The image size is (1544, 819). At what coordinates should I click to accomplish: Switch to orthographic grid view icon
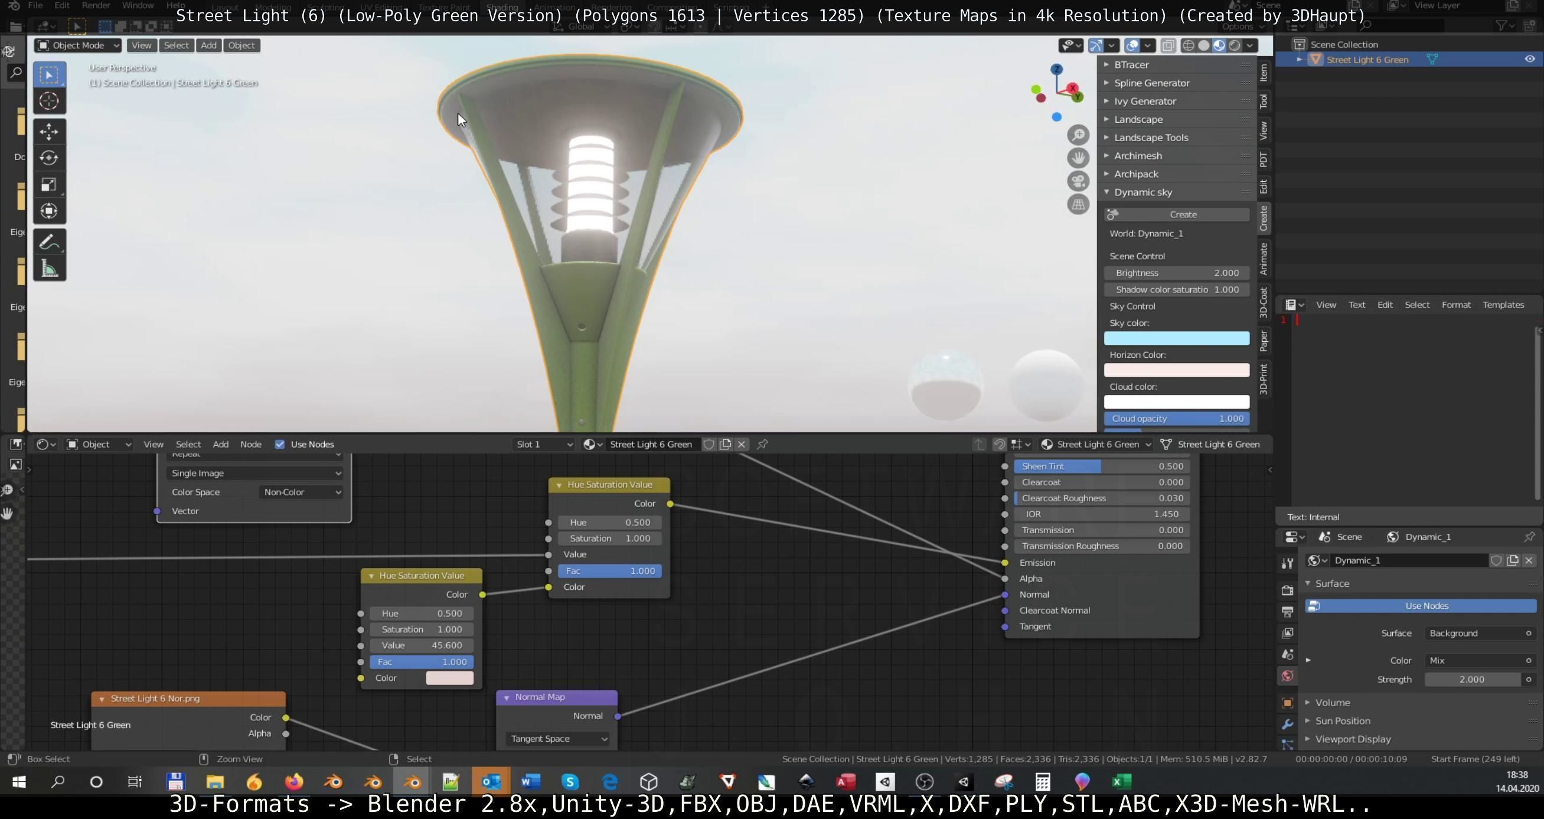[x=1078, y=204]
